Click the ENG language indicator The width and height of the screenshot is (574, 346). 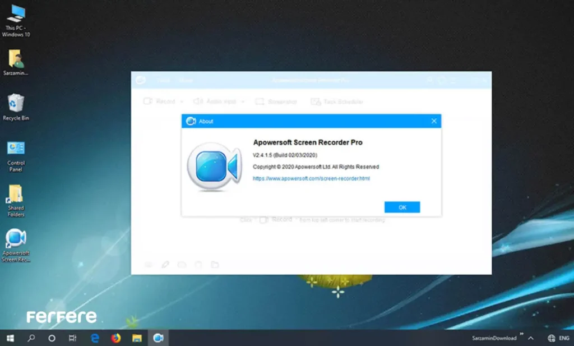coord(564,338)
